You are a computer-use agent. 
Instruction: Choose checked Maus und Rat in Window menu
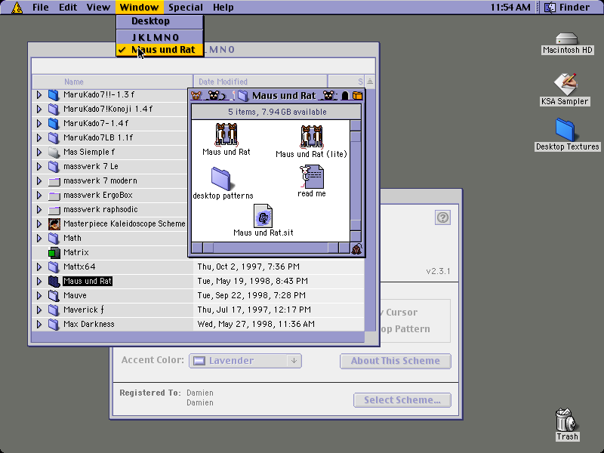(160, 50)
